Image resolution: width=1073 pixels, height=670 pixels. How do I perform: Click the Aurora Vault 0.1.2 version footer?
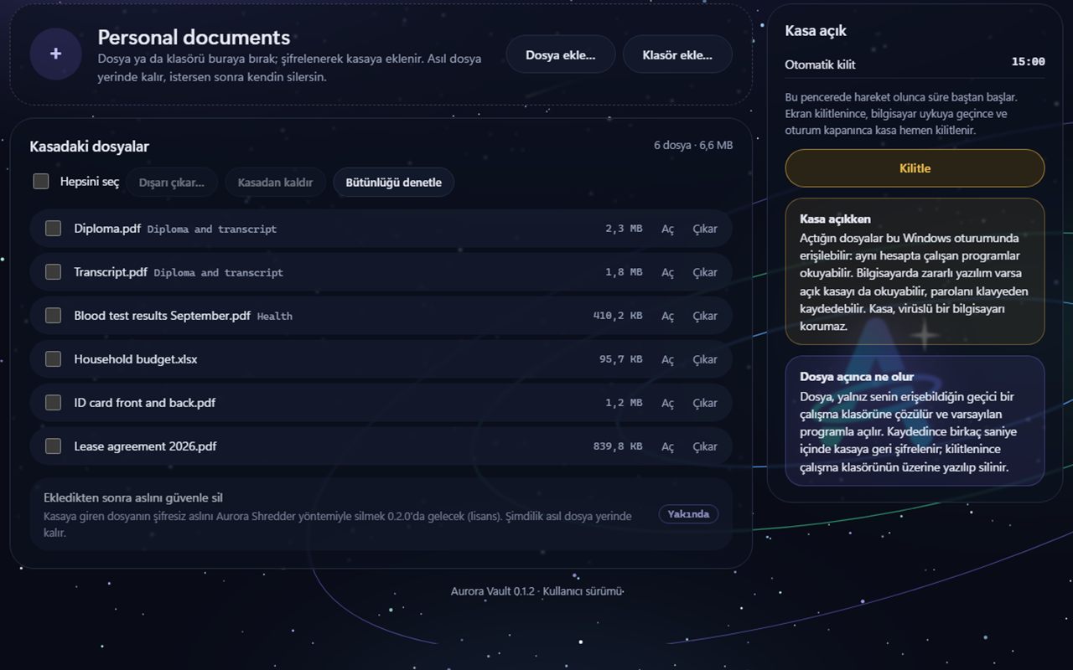click(536, 591)
